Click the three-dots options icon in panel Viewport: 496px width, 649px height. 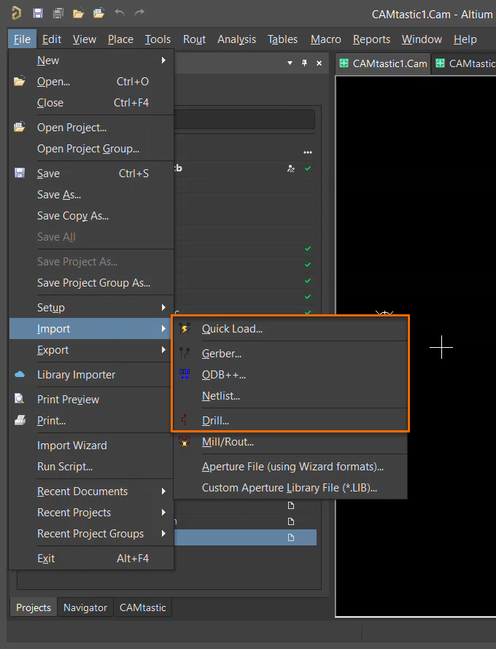[x=308, y=152]
